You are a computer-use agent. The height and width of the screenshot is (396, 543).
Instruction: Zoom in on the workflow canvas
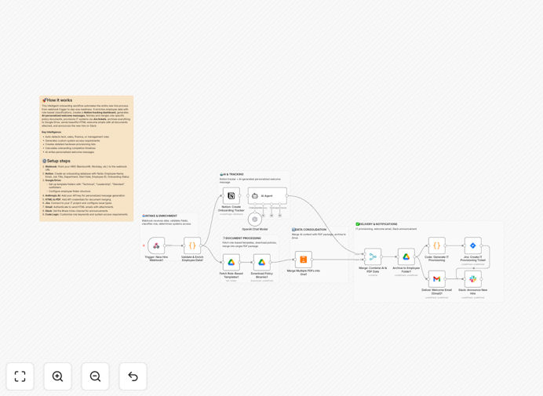pos(57,376)
